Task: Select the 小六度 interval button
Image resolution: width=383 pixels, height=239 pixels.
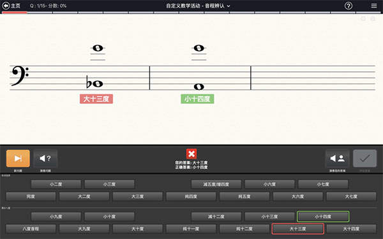Action: [x=269, y=184]
